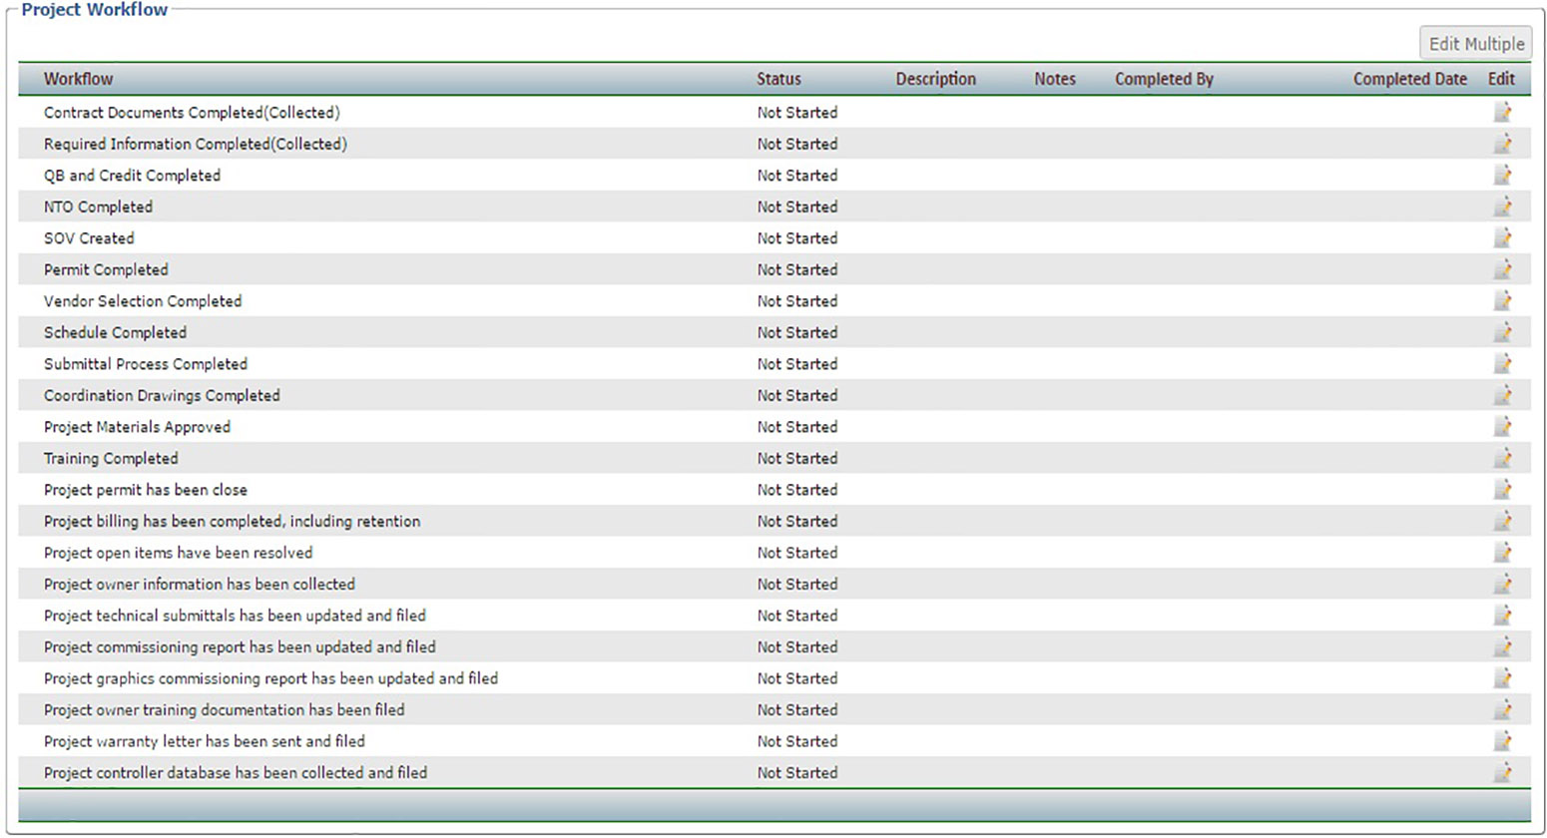This screenshot has height=838, width=1547.
Task: Click Not Started status for Required Information
Action: pos(796,144)
